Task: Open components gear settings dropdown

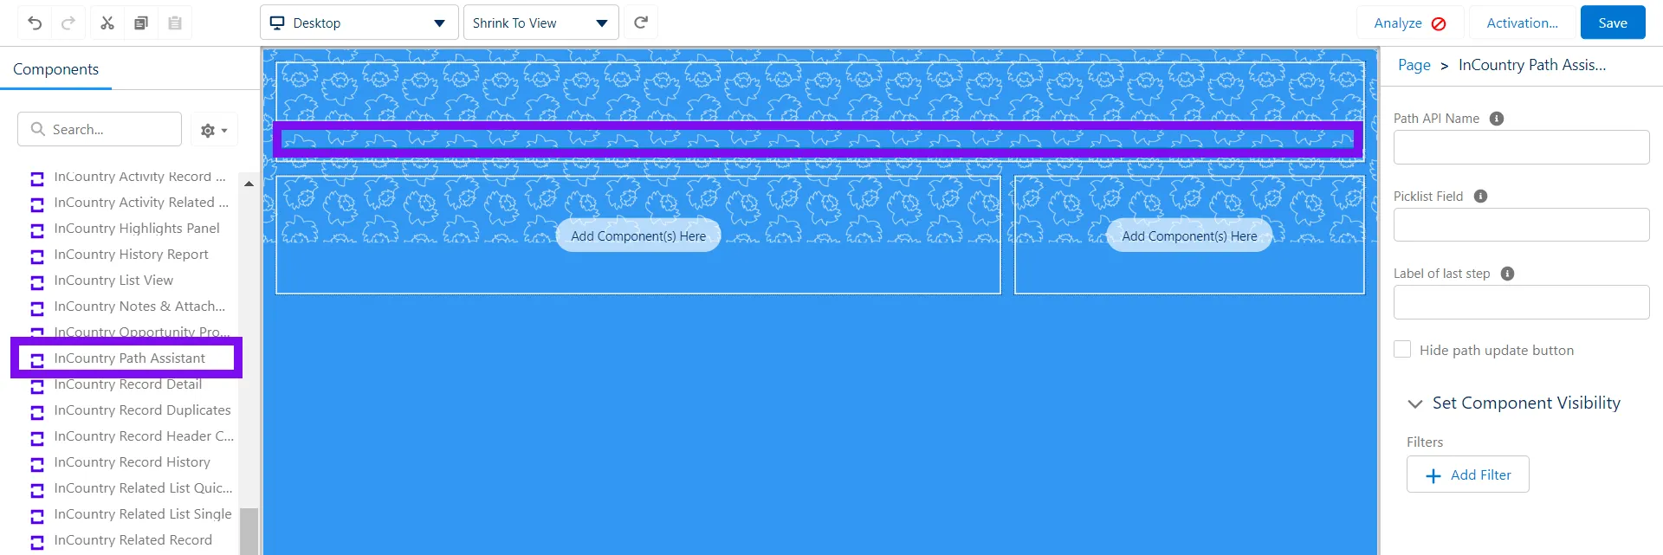Action: click(213, 130)
